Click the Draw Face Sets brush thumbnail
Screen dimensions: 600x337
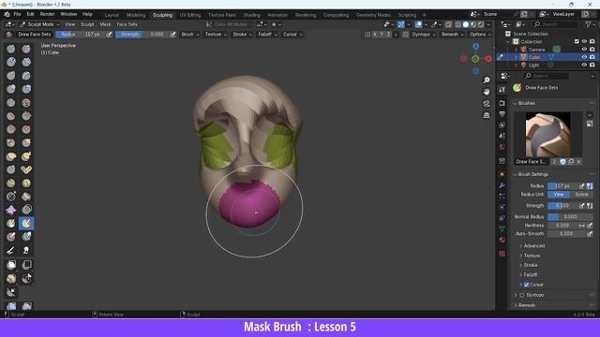[x=547, y=134]
